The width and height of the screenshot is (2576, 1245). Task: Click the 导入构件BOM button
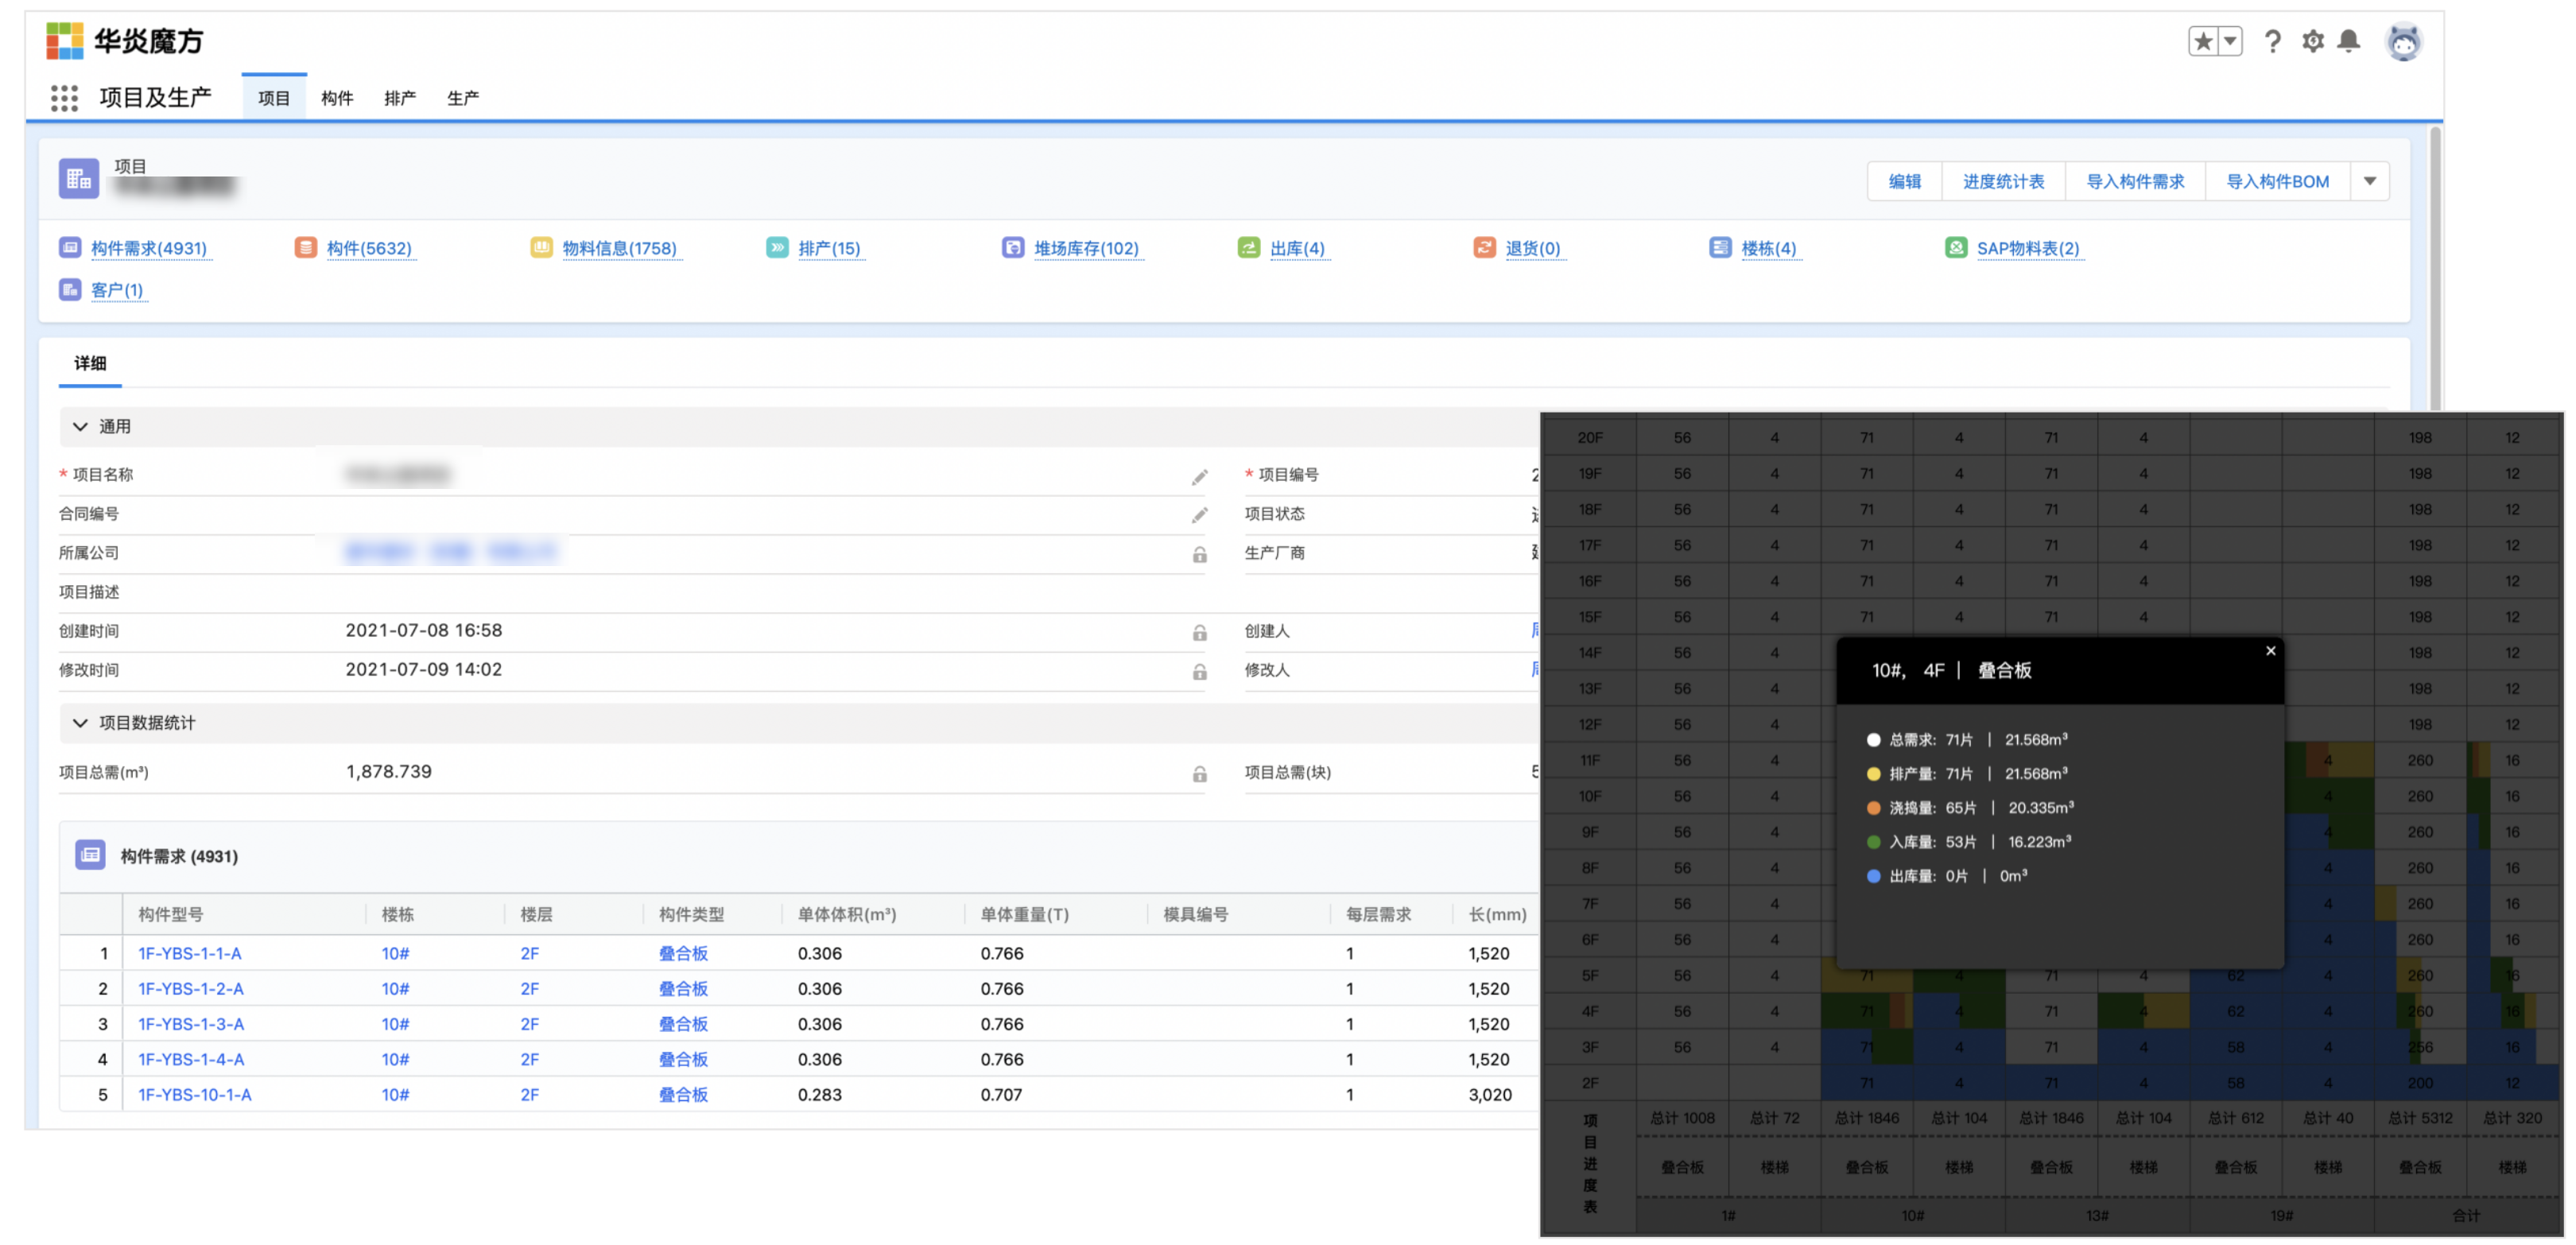pyautogui.click(x=2277, y=181)
